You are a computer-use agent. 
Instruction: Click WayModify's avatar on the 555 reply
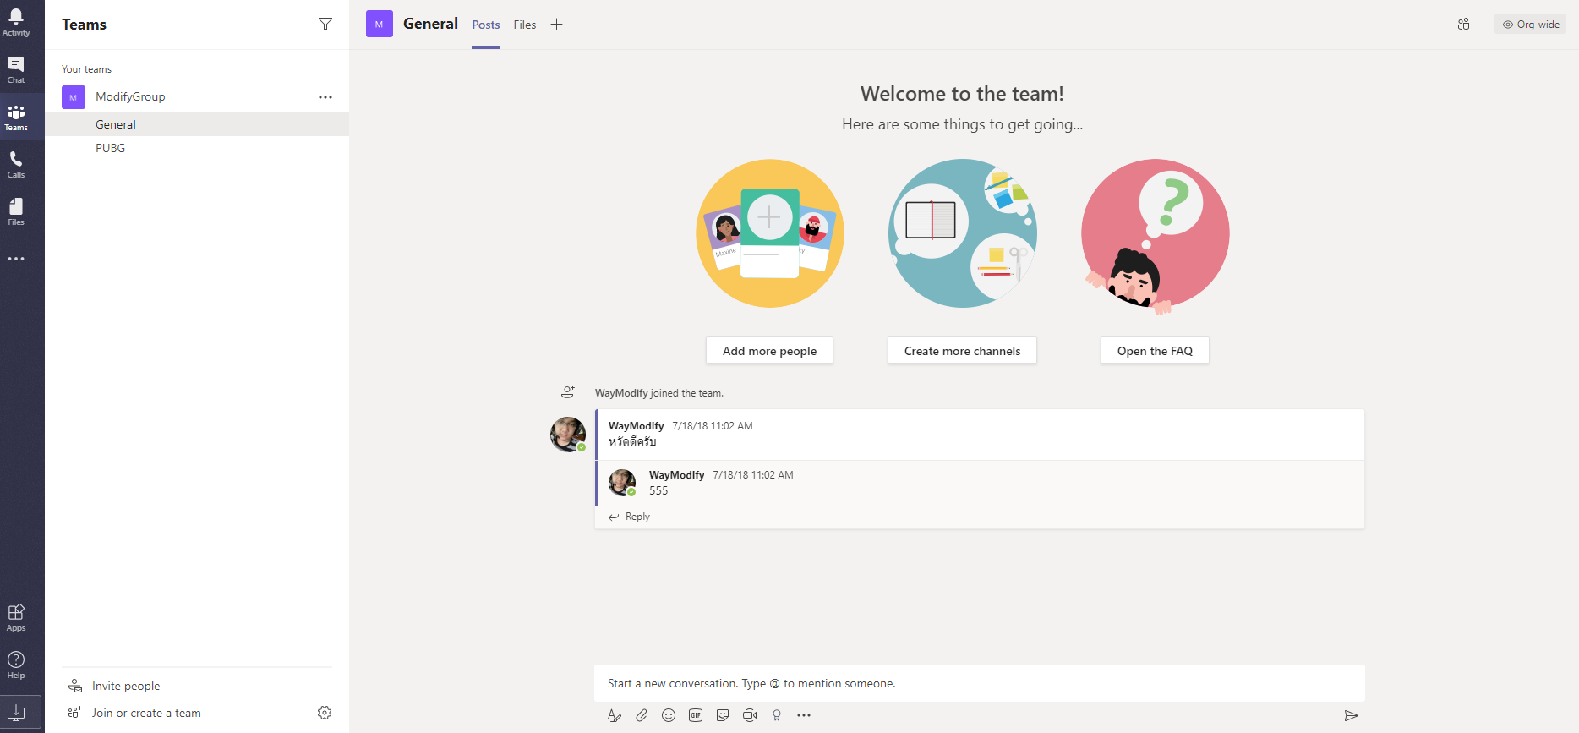point(622,483)
